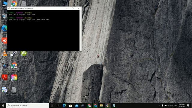Open Microsoft Store from the taskbar
The height and width of the screenshot is (108, 192).
pos(70,105)
